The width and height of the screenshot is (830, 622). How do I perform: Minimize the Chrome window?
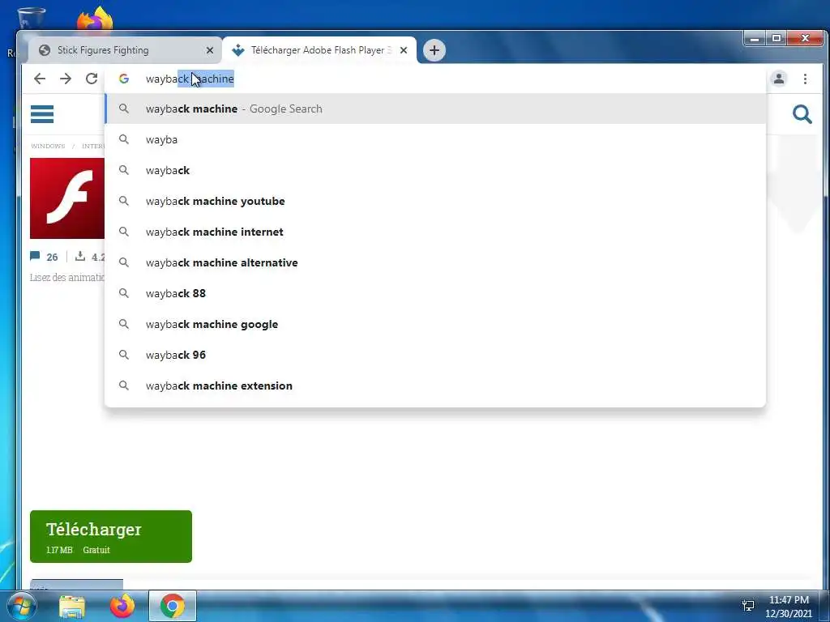point(755,39)
